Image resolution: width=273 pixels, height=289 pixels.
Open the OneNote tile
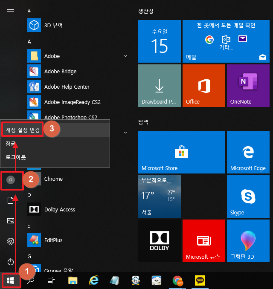[x=248, y=86]
